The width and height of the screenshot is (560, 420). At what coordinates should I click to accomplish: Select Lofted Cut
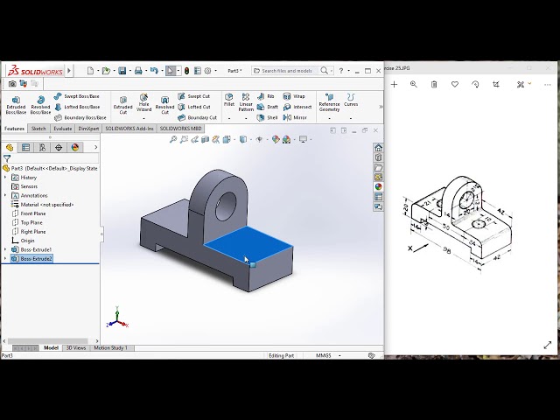point(194,107)
